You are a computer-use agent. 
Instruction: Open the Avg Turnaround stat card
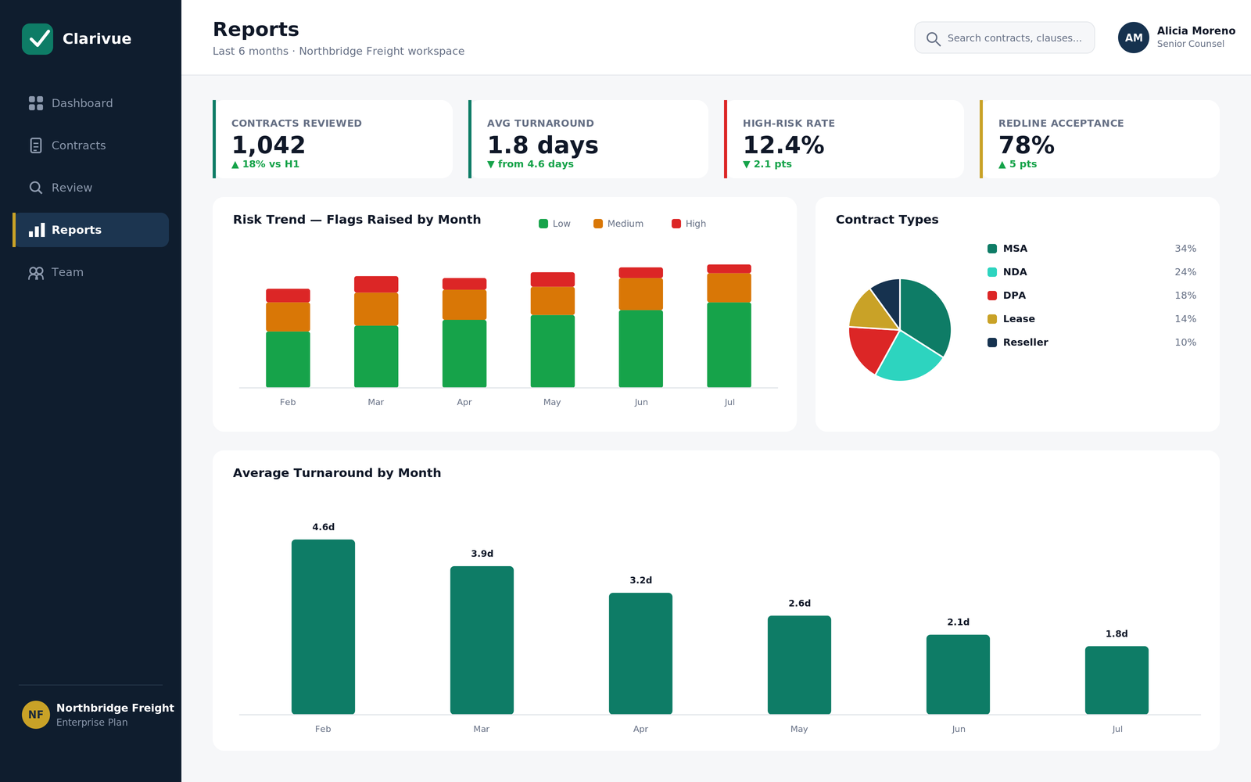point(588,139)
